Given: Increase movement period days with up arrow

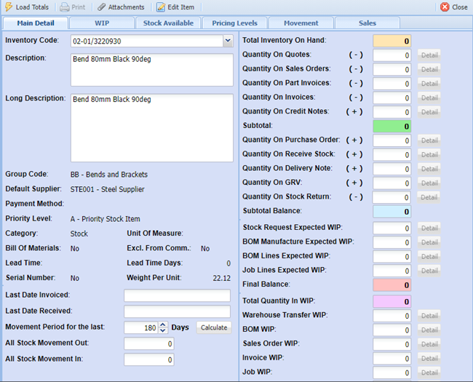Looking at the screenshot, I should click(163, 325).
